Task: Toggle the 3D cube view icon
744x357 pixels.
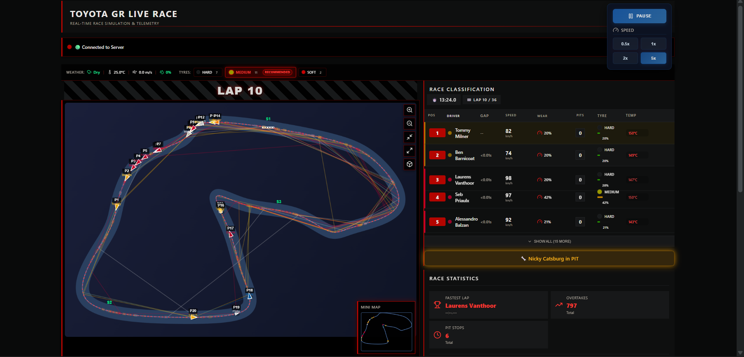Action: point(409,164)
